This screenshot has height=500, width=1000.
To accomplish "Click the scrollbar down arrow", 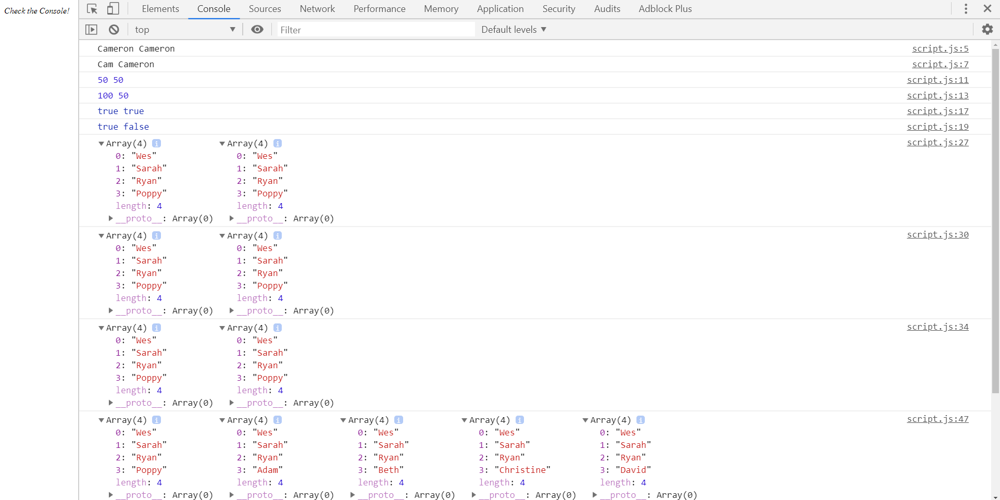I will coord(995,496).
